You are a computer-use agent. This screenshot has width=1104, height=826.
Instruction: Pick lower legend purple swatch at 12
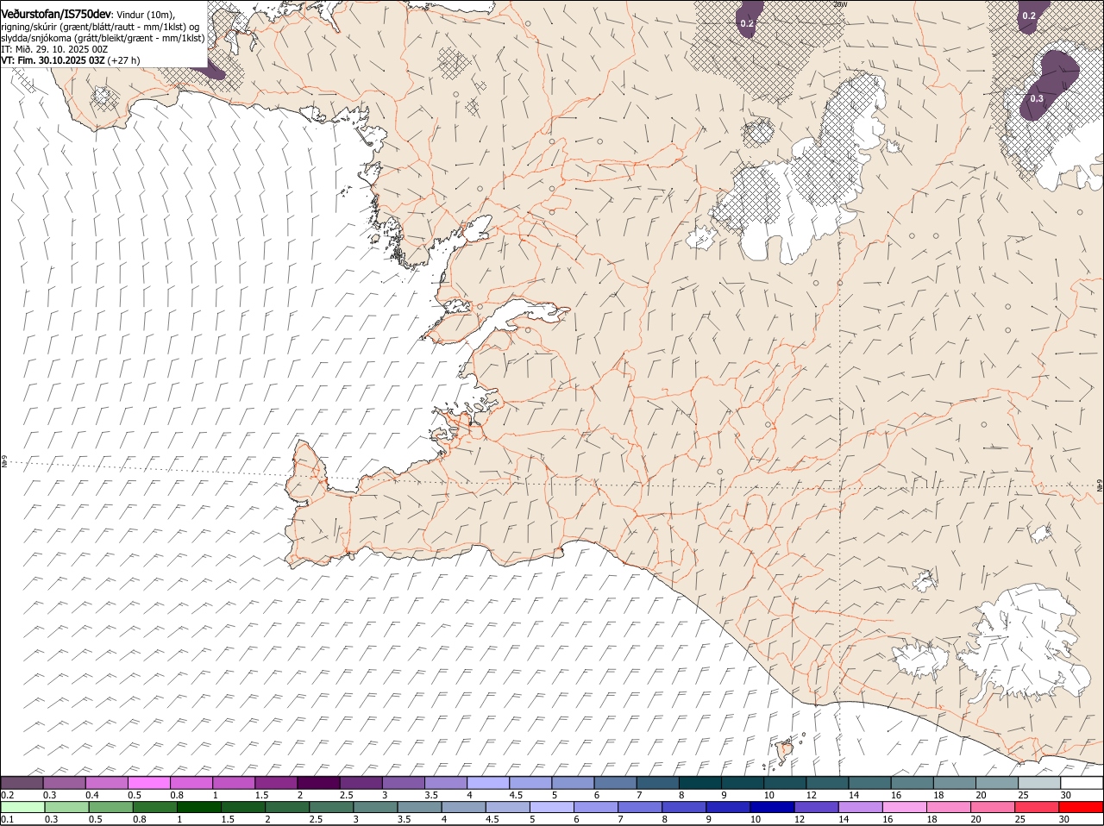point(816,807)
